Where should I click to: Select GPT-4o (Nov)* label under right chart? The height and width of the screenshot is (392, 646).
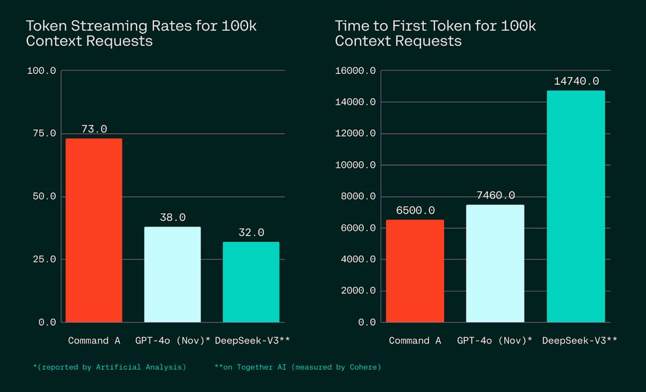pos(494,340)
